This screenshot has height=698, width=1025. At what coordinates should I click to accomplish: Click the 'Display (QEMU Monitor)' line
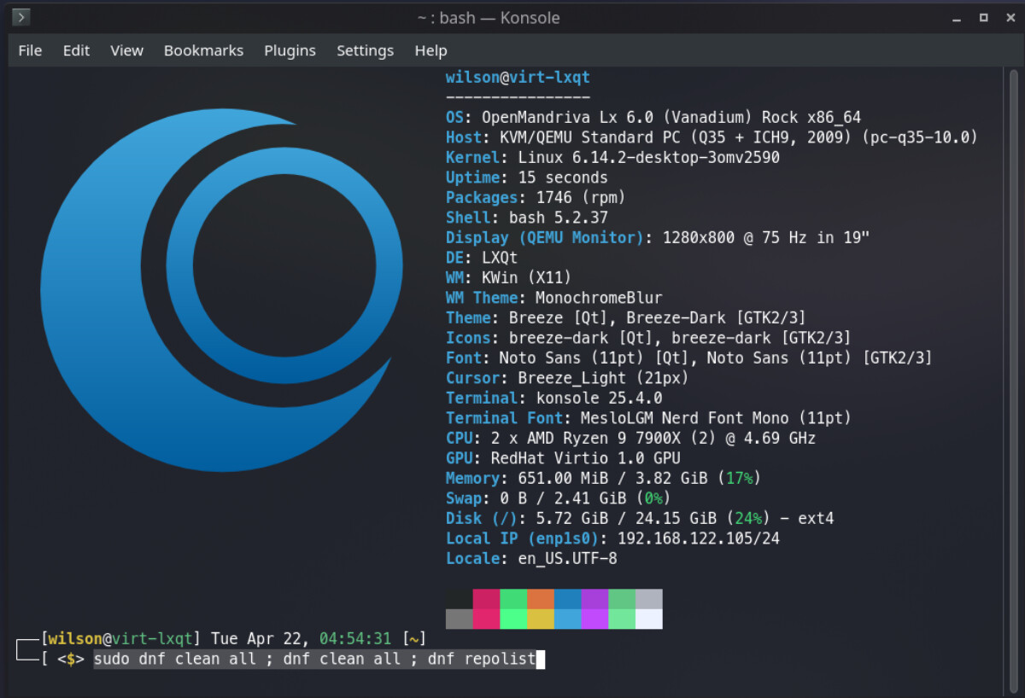[658, 238]
